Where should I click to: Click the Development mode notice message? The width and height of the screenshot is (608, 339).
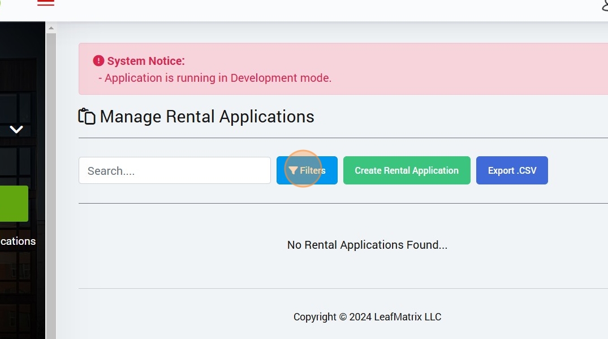coord(215,78)
